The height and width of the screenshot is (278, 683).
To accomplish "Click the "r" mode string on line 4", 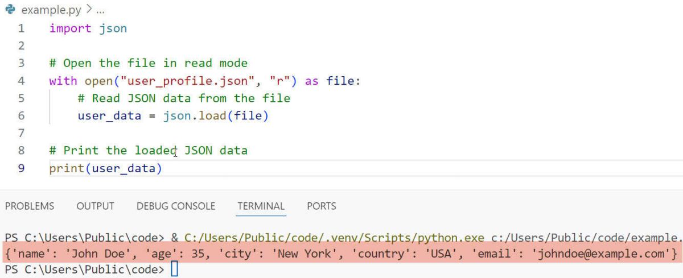I will pos(280,81).
